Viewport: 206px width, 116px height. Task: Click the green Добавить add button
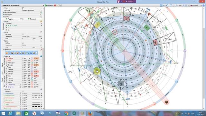tap(49, 5)
